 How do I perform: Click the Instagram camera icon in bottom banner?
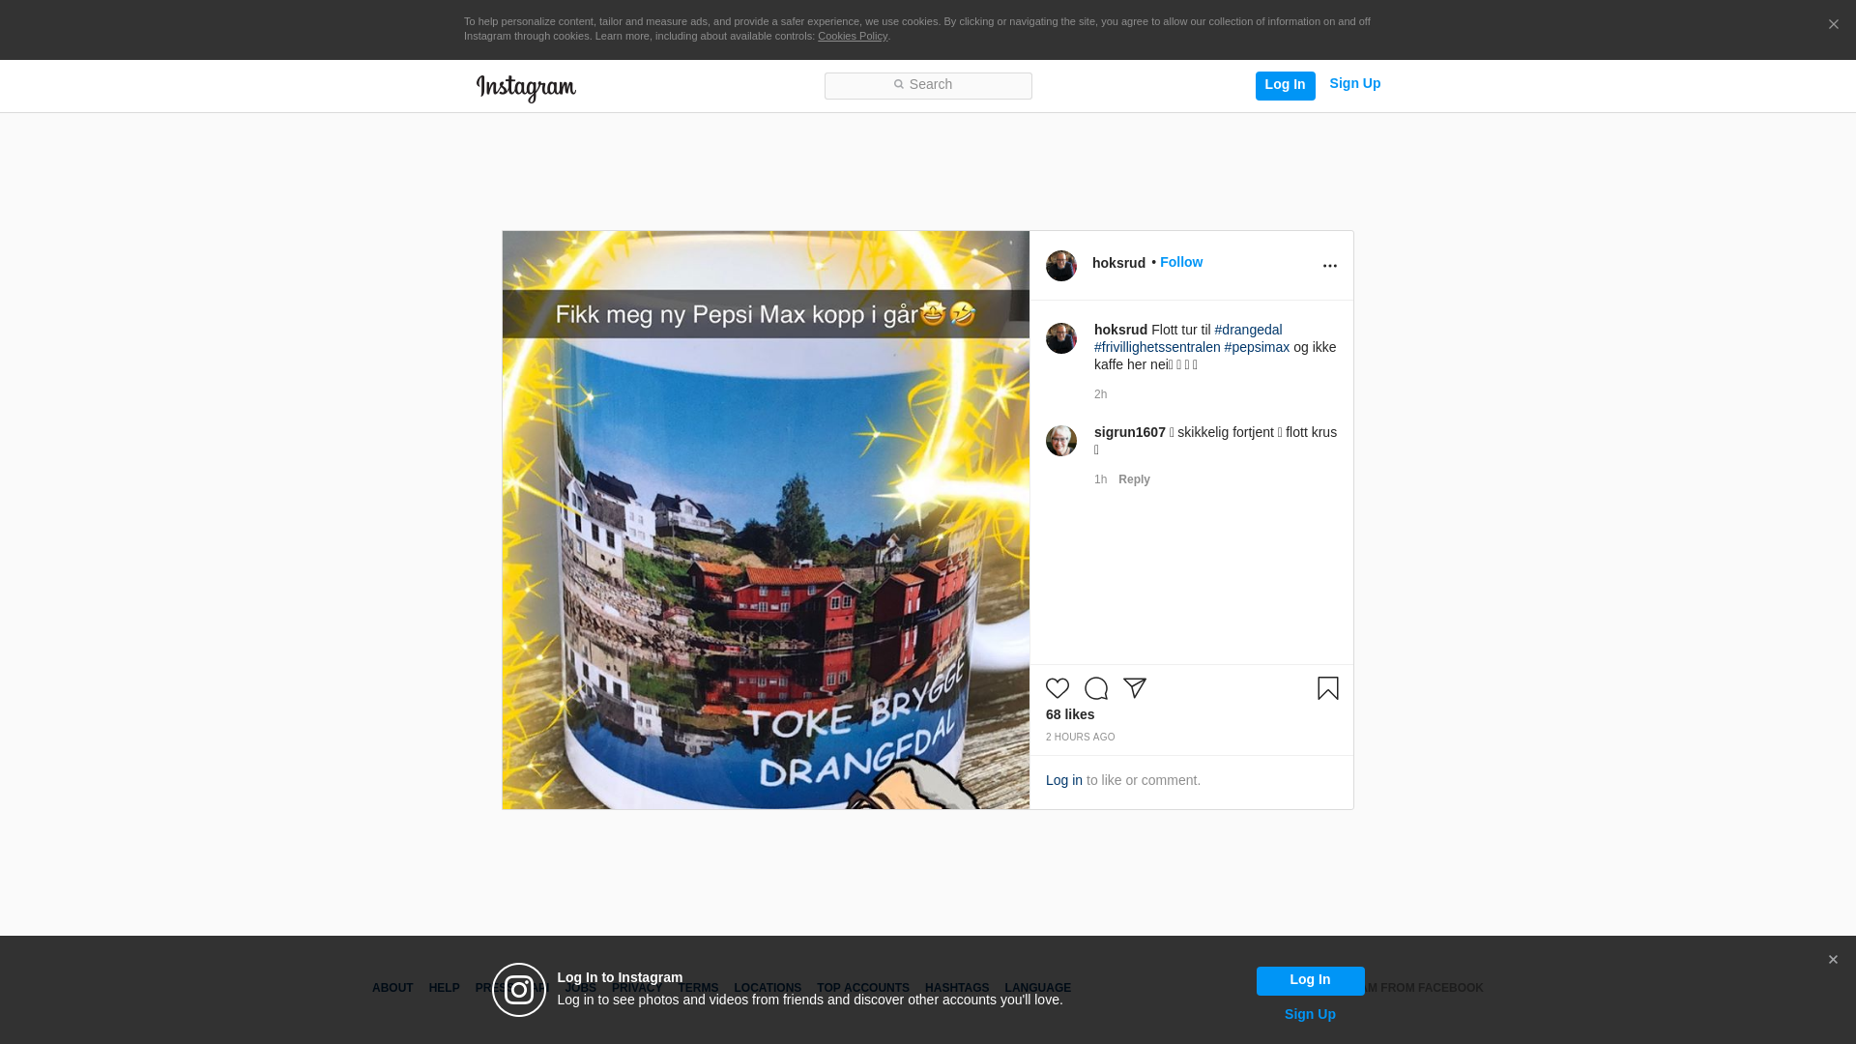click(x=519, y=990)
